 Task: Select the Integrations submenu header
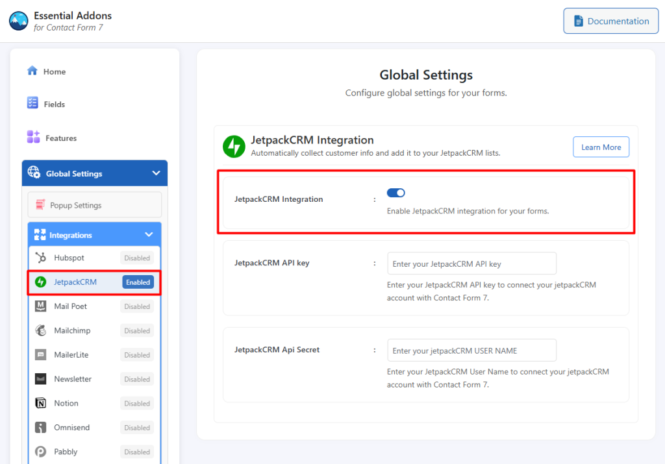[95, 234]
